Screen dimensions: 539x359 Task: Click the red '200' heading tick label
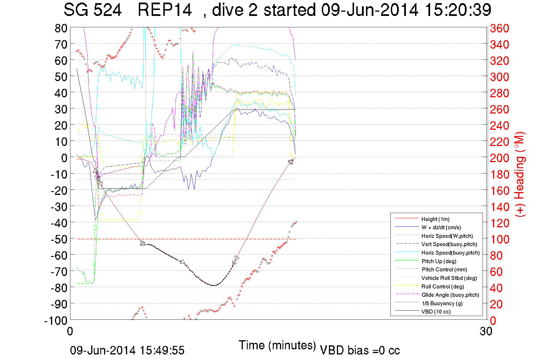click(x=499, y=158)
